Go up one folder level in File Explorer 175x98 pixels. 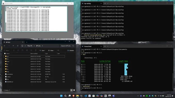13,46
